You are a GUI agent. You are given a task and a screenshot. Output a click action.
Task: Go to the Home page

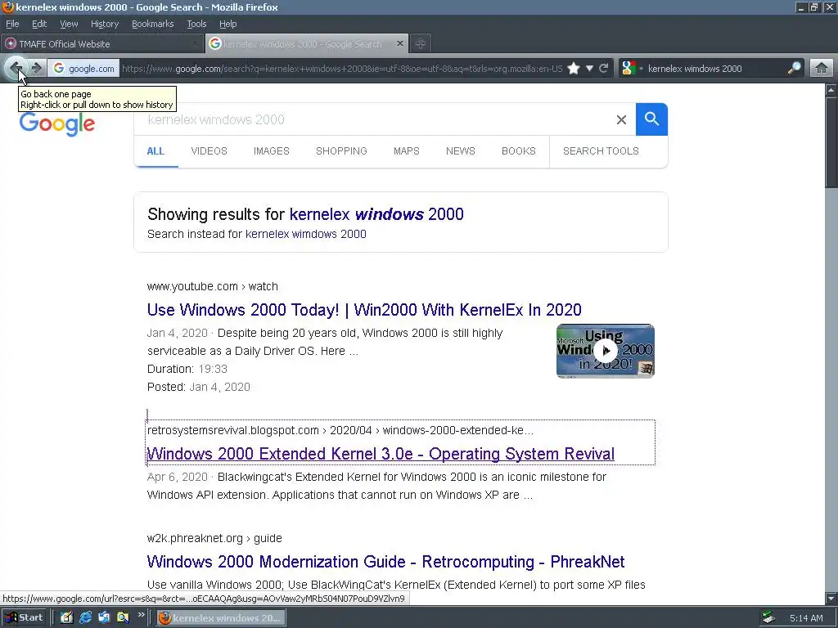pos(822,69)
